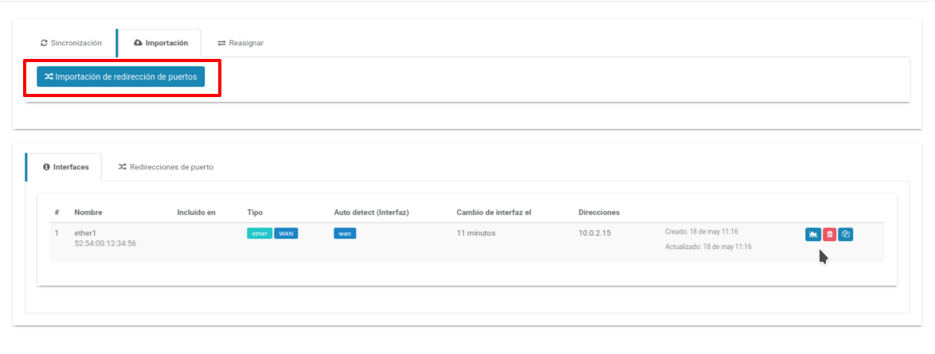The height and width of the screenshot is (354, 935).
Task: Open the Redirecciones de puerto tab
Action: tap(166, 167)
